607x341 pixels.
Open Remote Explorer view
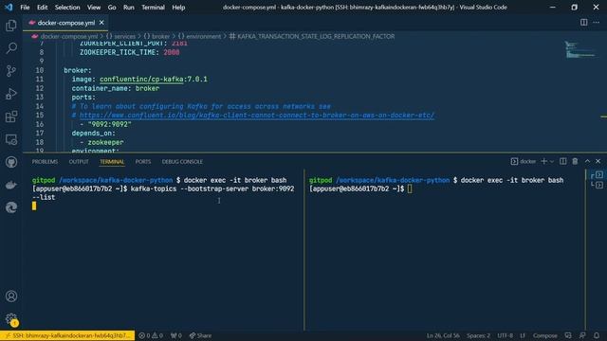tap(11, 139)
